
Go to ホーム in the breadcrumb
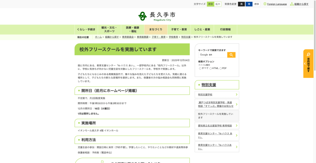click(x=98, y=37)
